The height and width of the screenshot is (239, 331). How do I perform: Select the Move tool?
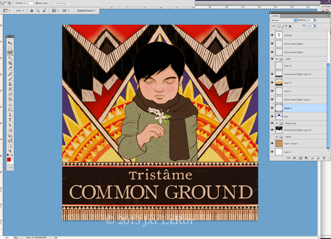coord(10,43)
